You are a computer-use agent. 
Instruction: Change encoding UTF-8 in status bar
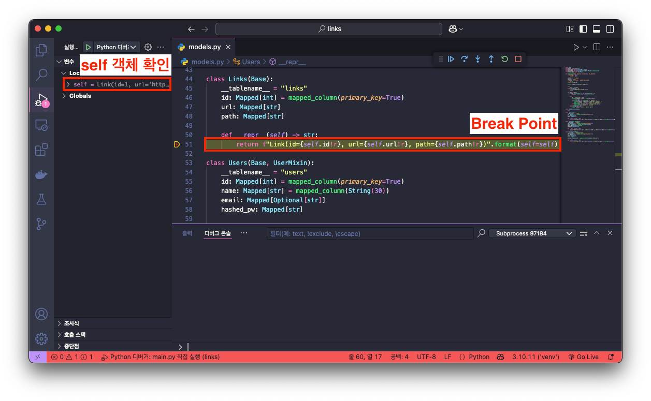click(426, 357)
